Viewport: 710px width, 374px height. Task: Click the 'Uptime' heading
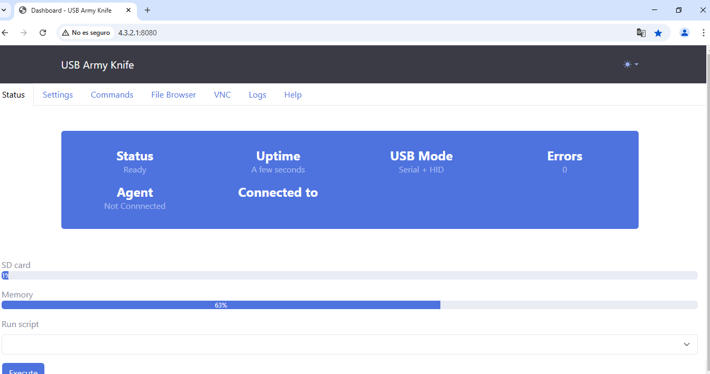[x=278, y=156]
